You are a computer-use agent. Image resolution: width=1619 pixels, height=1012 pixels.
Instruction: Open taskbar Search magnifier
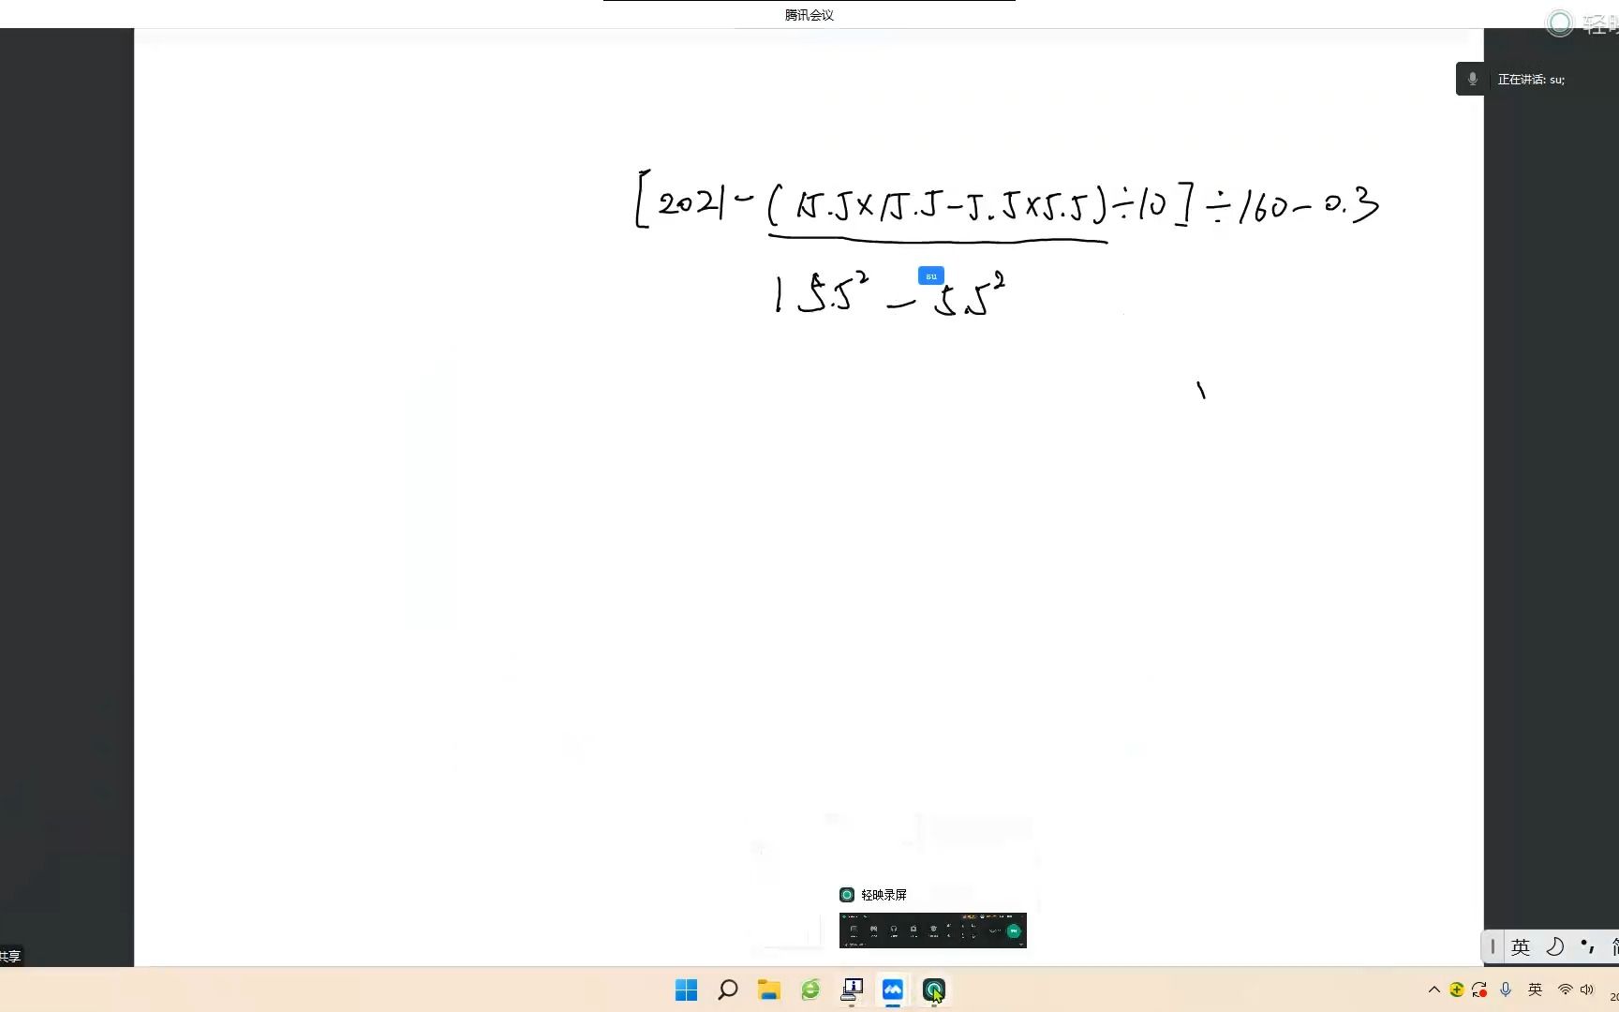728,990
